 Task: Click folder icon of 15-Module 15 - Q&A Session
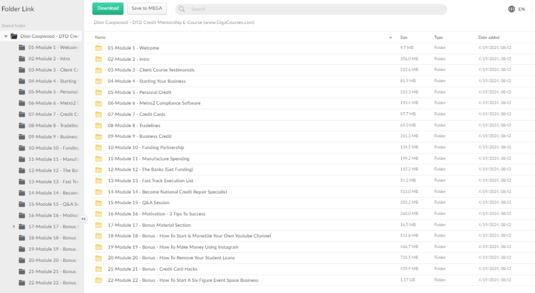pyautogui.click(x=99, y=203)
